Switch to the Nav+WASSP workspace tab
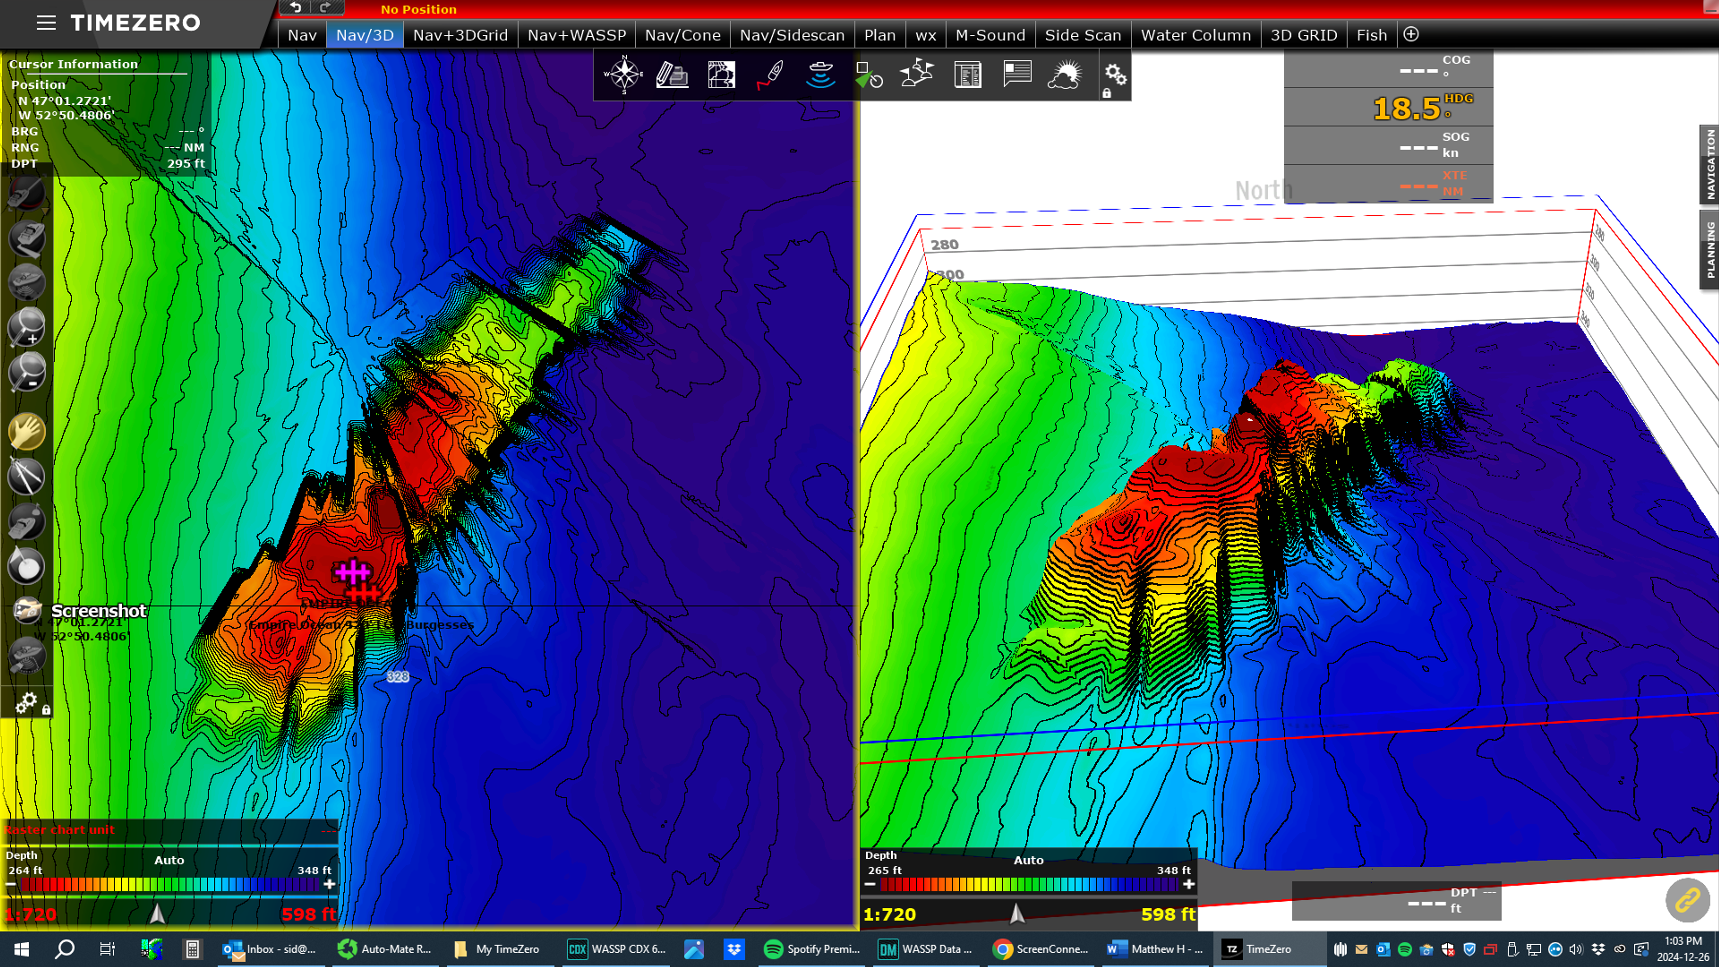The width and height of the screenshot is (1719, 967). (x=577, y=35)
